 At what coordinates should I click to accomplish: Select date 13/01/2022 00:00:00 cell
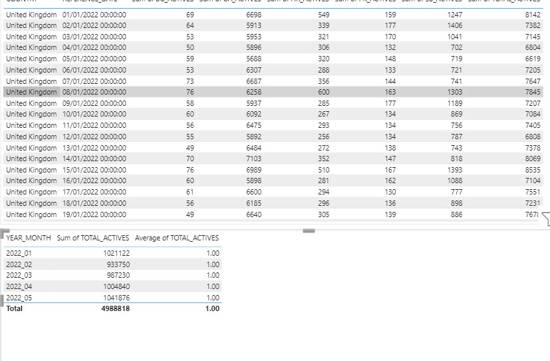(x=94, y=148)
